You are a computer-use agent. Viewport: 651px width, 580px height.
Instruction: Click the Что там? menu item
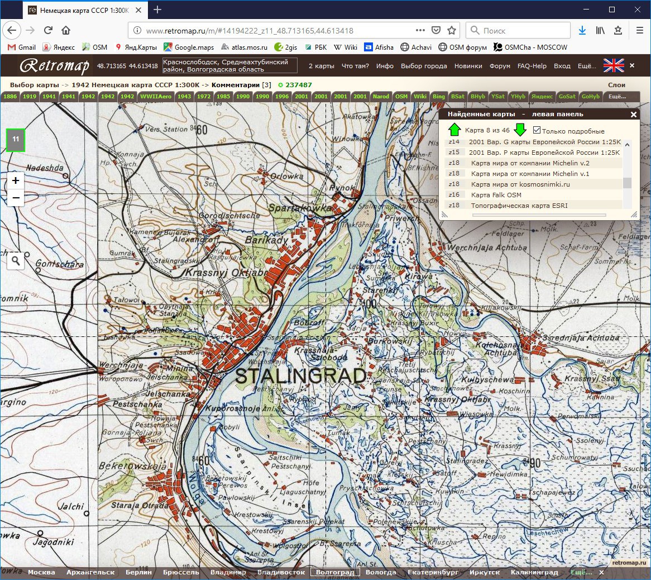(x=355, y=65)
